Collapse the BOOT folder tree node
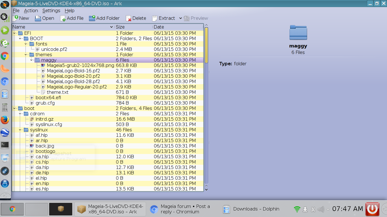The image size is (387, 217). [20, 38]
